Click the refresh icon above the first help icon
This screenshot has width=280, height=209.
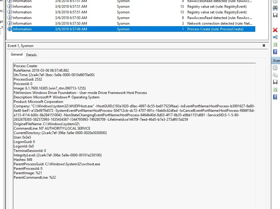coord(276,45)
